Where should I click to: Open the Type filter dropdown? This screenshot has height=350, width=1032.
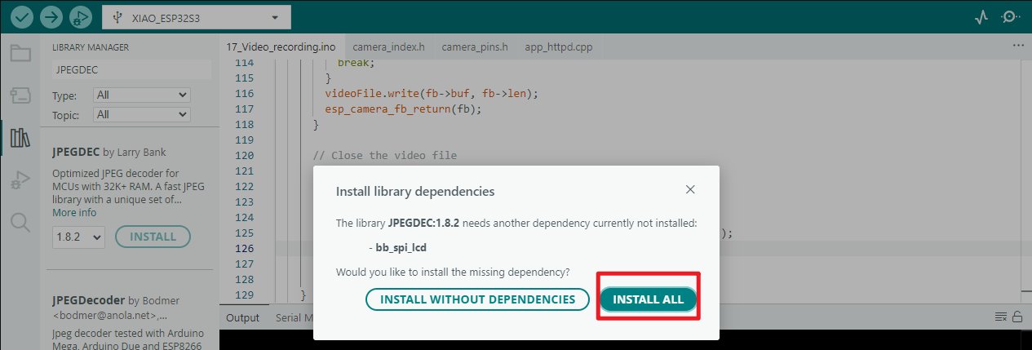[x=141, y=95]
